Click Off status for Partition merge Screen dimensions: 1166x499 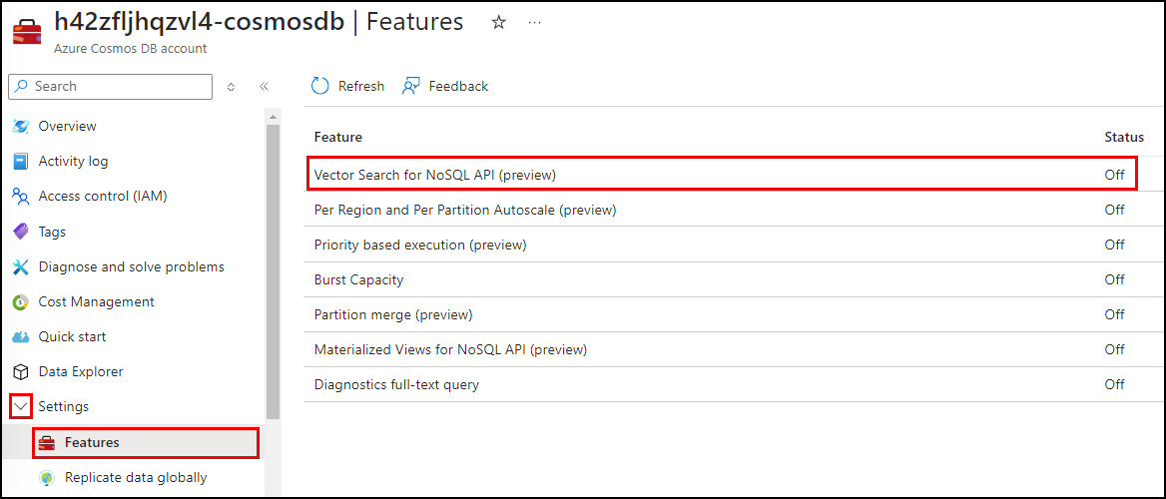click(1115, 314)
